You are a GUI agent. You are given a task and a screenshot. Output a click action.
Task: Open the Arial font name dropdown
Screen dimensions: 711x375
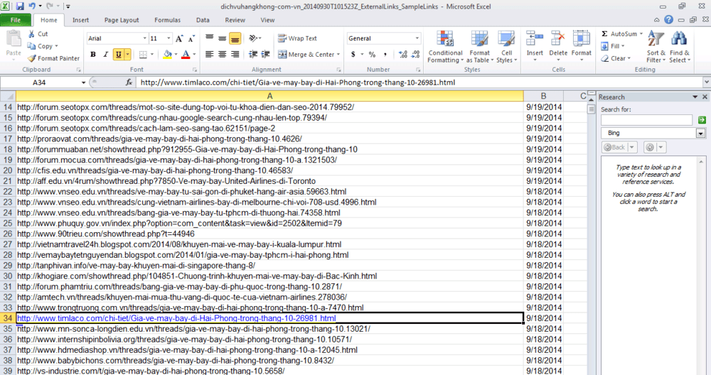[x=144, y=38]
